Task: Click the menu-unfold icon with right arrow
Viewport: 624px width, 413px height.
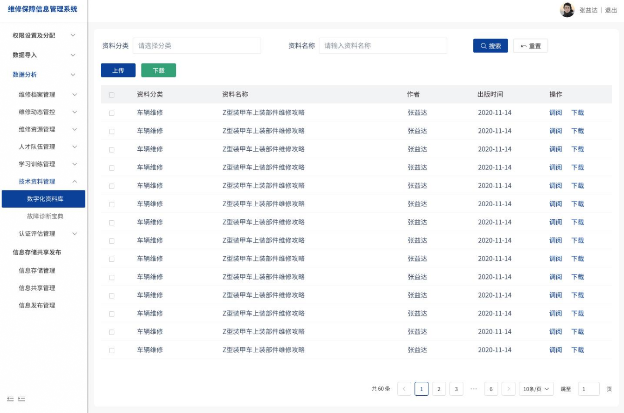Action: (x=21, y=399)
